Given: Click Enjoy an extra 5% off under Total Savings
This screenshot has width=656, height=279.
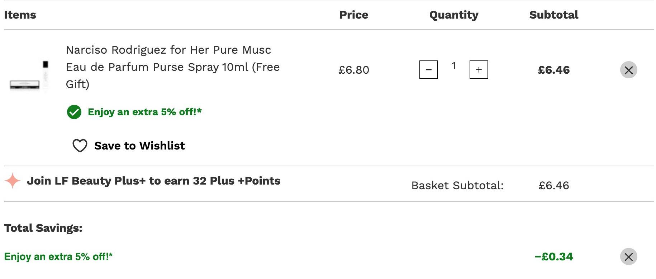Looking at the screenshot, I should 58,256.
